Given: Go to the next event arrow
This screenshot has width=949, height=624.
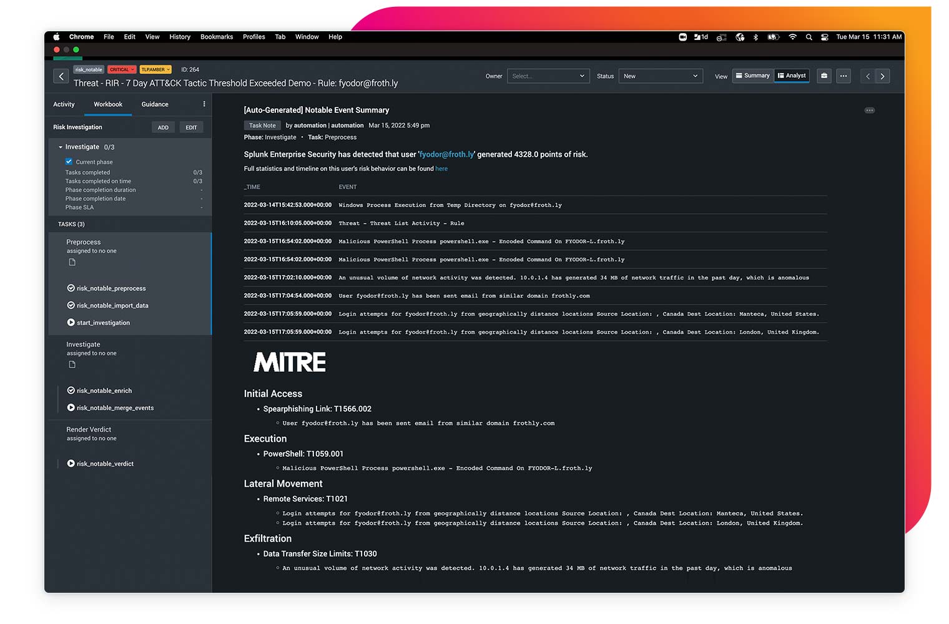Looking at the screenshot, I should pyautogui.click(x=882, y=76).
